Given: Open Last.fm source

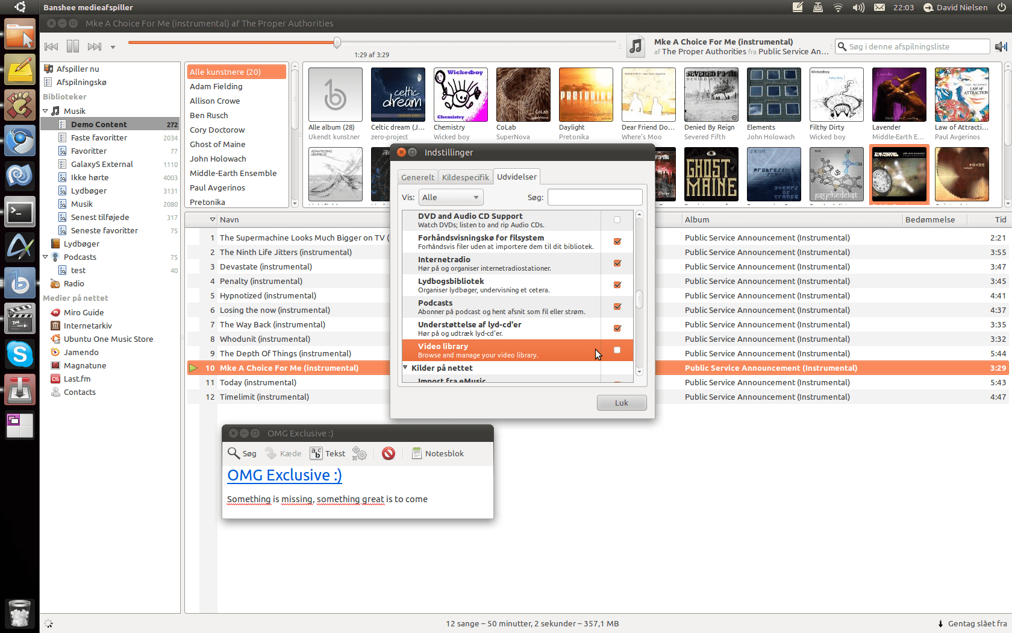Looking at the screenshot, I should 70,379.
